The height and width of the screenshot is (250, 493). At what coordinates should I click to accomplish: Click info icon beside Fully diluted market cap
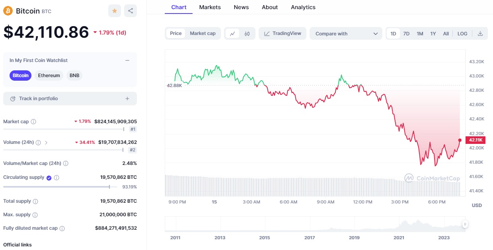point(62,229)
